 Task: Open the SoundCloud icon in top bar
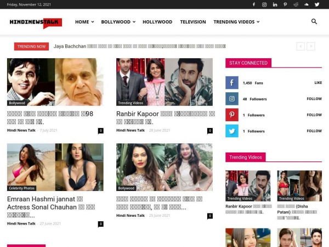(307, 4)
